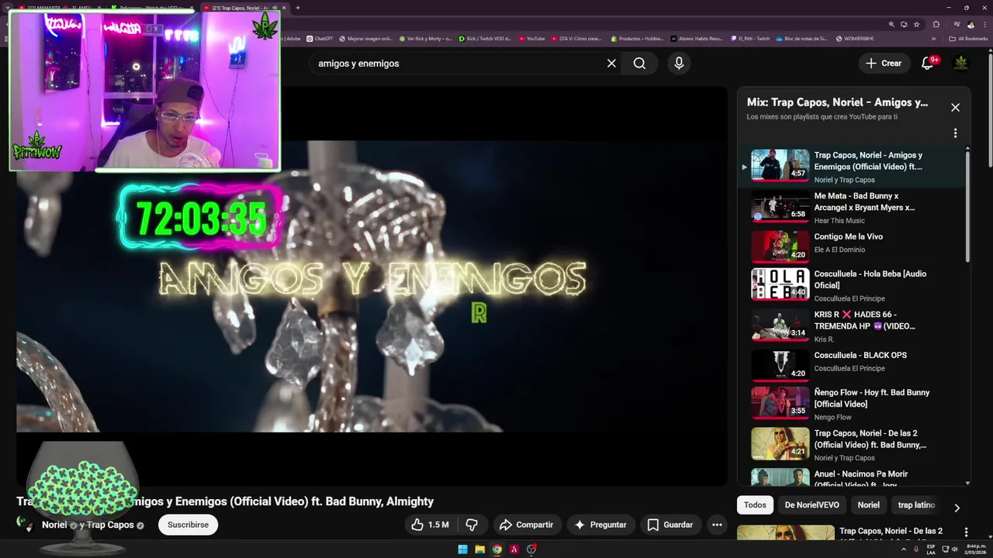Open Cosculluela - BLACK OPS video

pos(853,366)
